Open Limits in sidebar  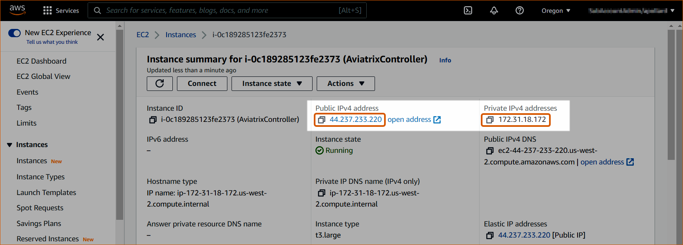coord(26,123)
